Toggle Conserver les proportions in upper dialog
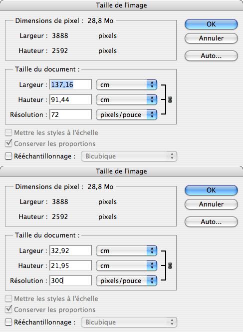The width and height of the screenshot is (243, 332). click(x=8, y=143)
